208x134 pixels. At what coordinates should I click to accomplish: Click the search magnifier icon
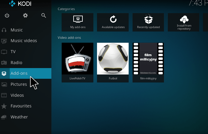44,16
